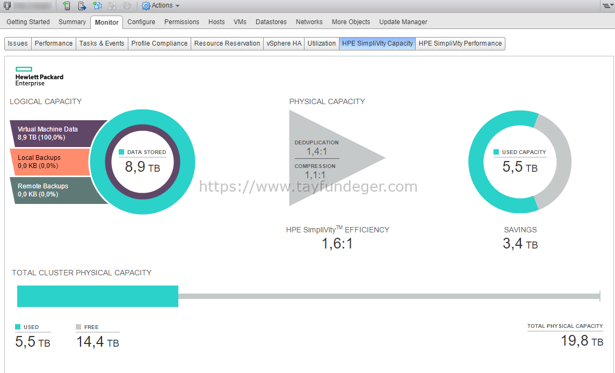Click the Hewlett Packard Enterprise logo

point(39,76)
